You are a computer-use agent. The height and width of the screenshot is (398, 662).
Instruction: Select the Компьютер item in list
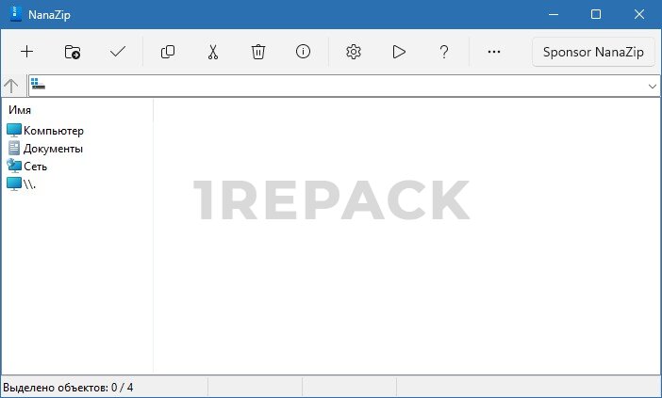tap(53, 131)
